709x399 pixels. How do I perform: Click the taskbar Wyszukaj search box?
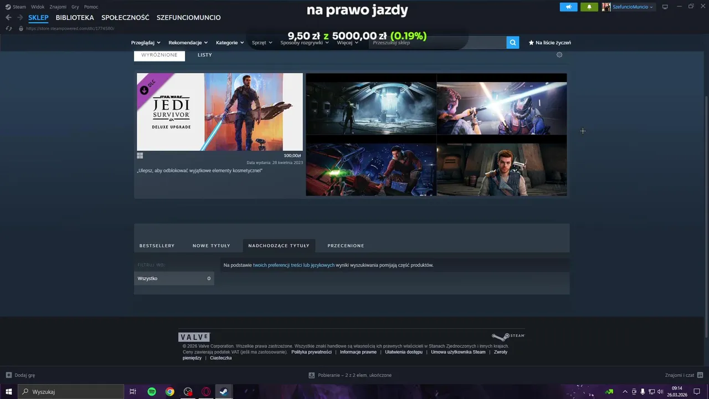click(x=71, y=392)
